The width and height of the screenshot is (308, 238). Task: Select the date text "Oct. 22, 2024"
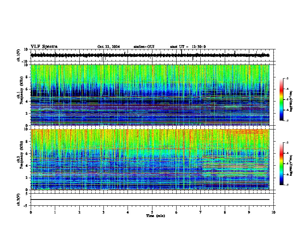pyautogui.click(x=108, y=47)
